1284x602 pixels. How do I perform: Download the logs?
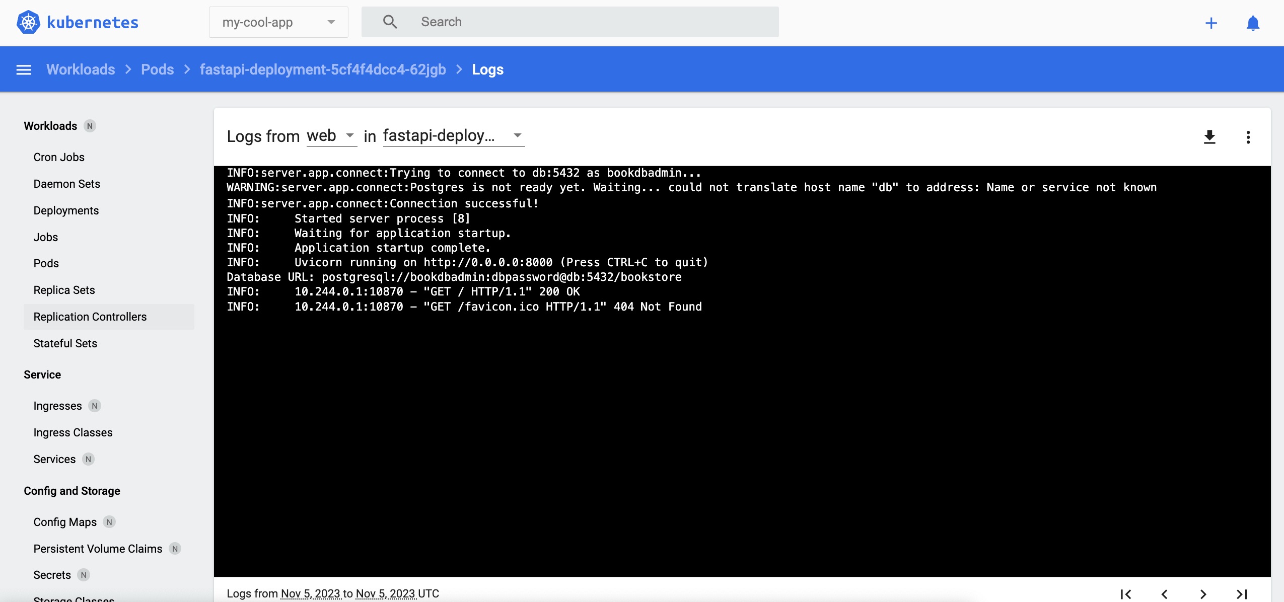1209,137
